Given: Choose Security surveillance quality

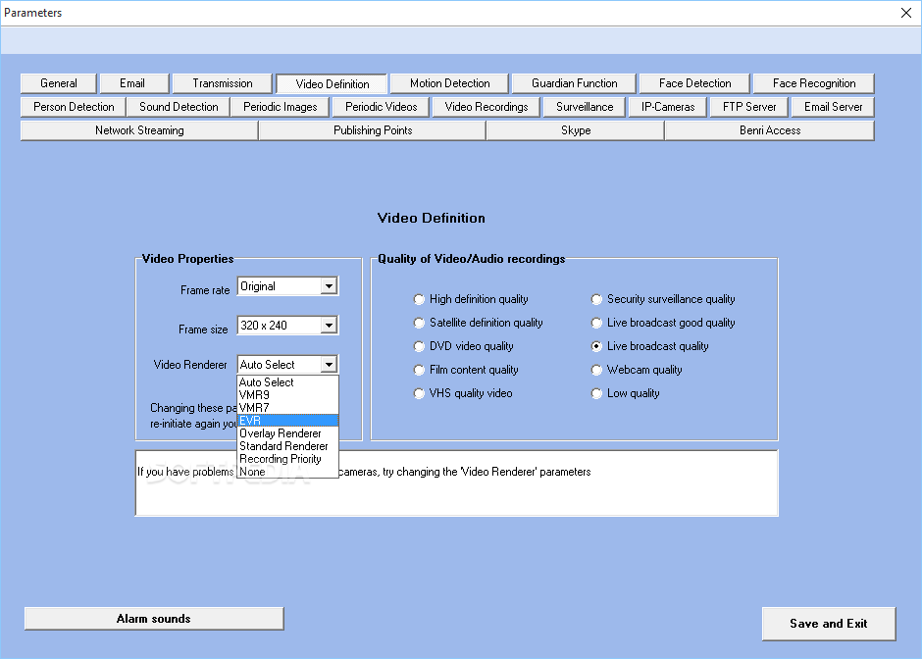Looking at the screenshot, I should [596, 299].
